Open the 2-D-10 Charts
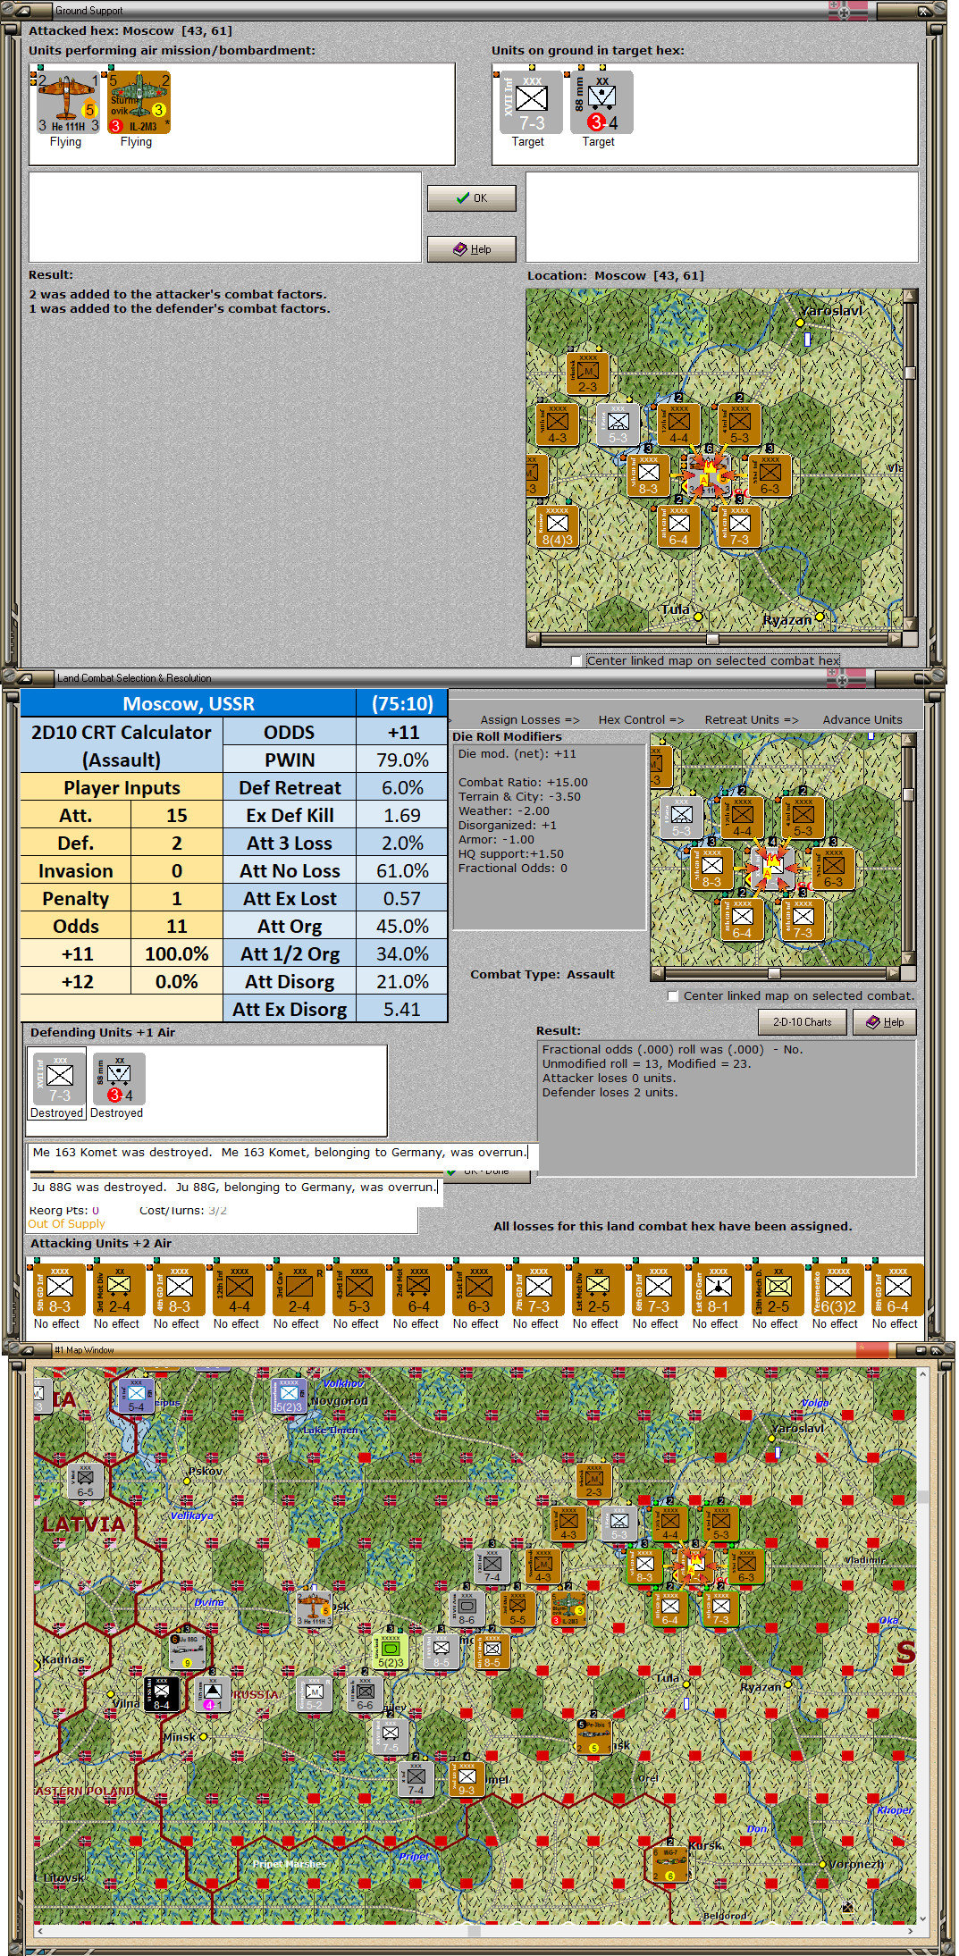Viewport: 959px width, 1956px height. tap(803, 1022)
